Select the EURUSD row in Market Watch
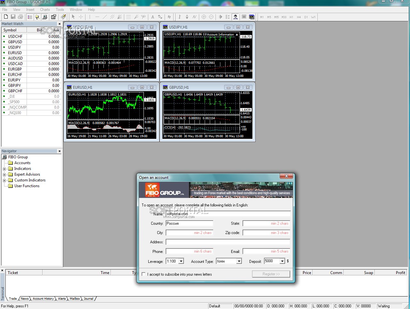 click(31, 53)
